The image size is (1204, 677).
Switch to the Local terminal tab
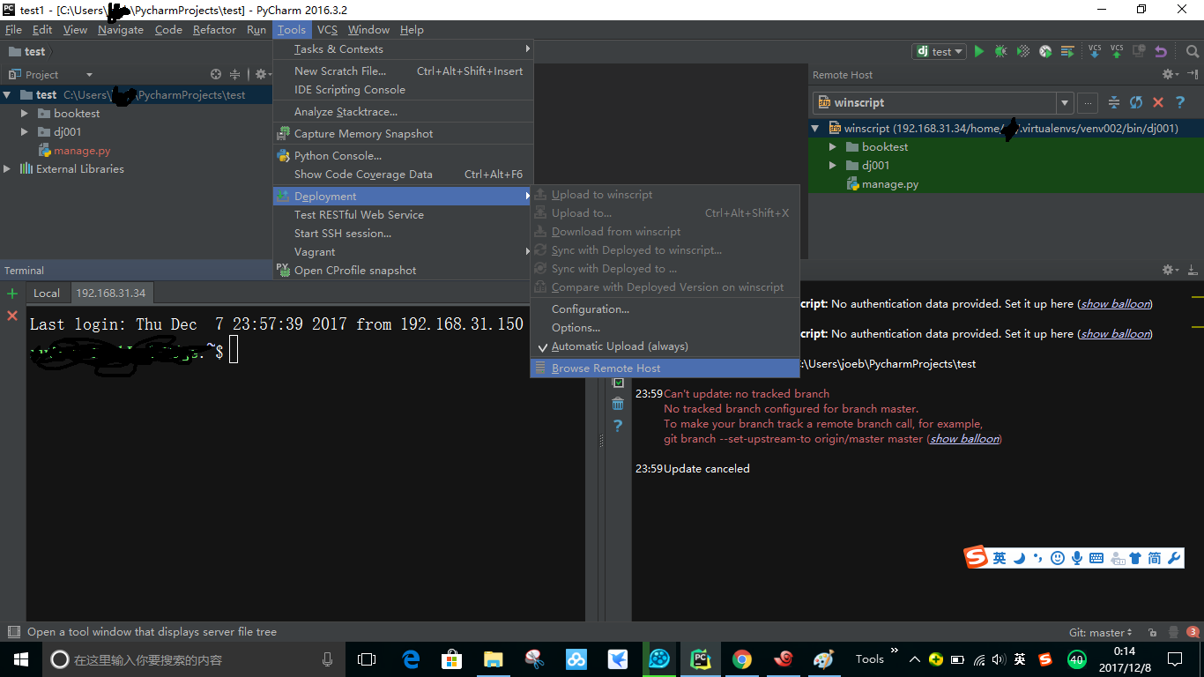[47, 294]
